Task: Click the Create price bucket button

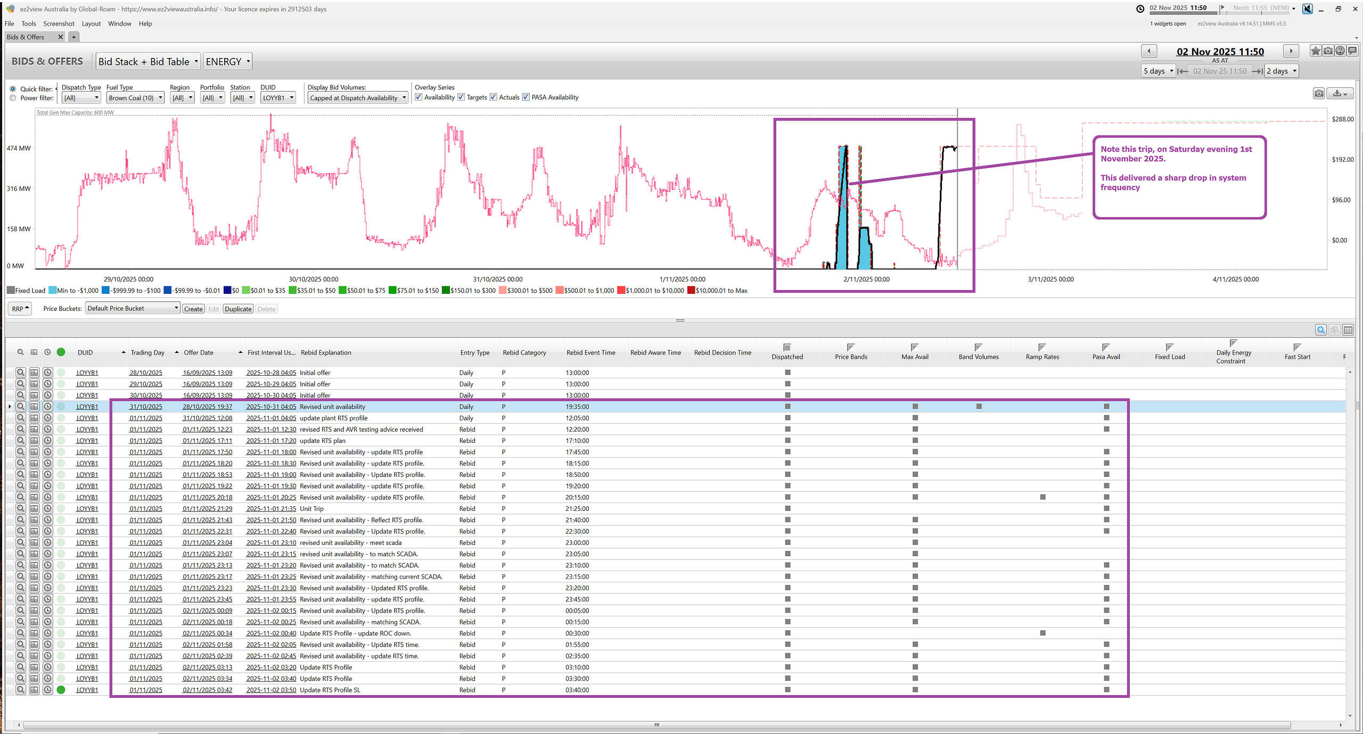Action: [193, 309]
